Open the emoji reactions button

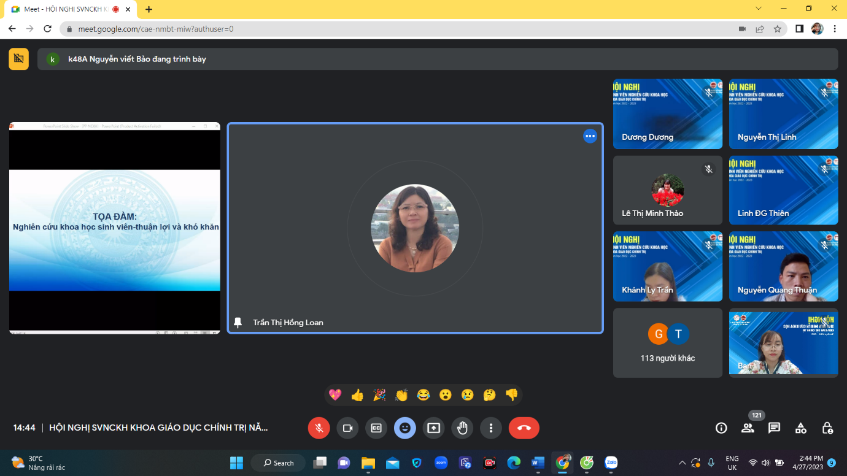click(405, 428)
